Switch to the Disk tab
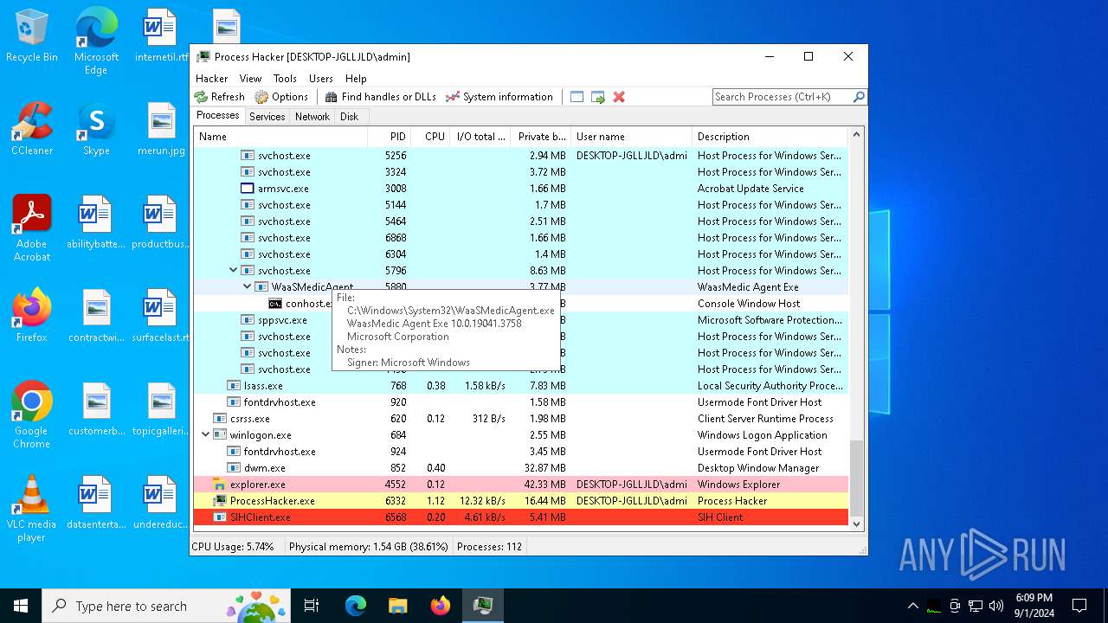Screen dimensions: 1108x623 (349, 117)
